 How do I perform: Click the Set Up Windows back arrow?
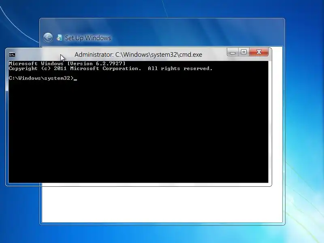[48, 38]
